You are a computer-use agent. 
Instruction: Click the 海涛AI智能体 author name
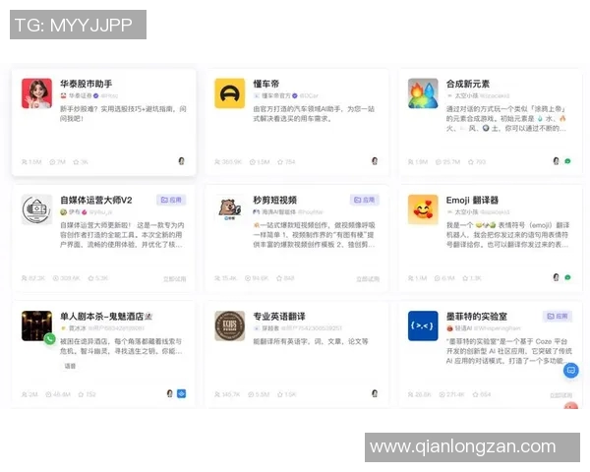[279, 212]
